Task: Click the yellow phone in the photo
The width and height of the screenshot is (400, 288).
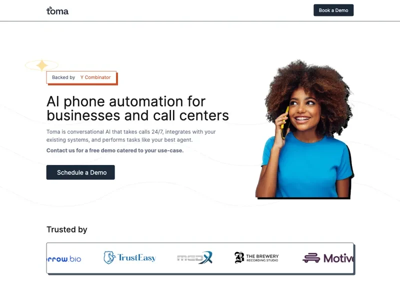Action: [x=285, y=122]
